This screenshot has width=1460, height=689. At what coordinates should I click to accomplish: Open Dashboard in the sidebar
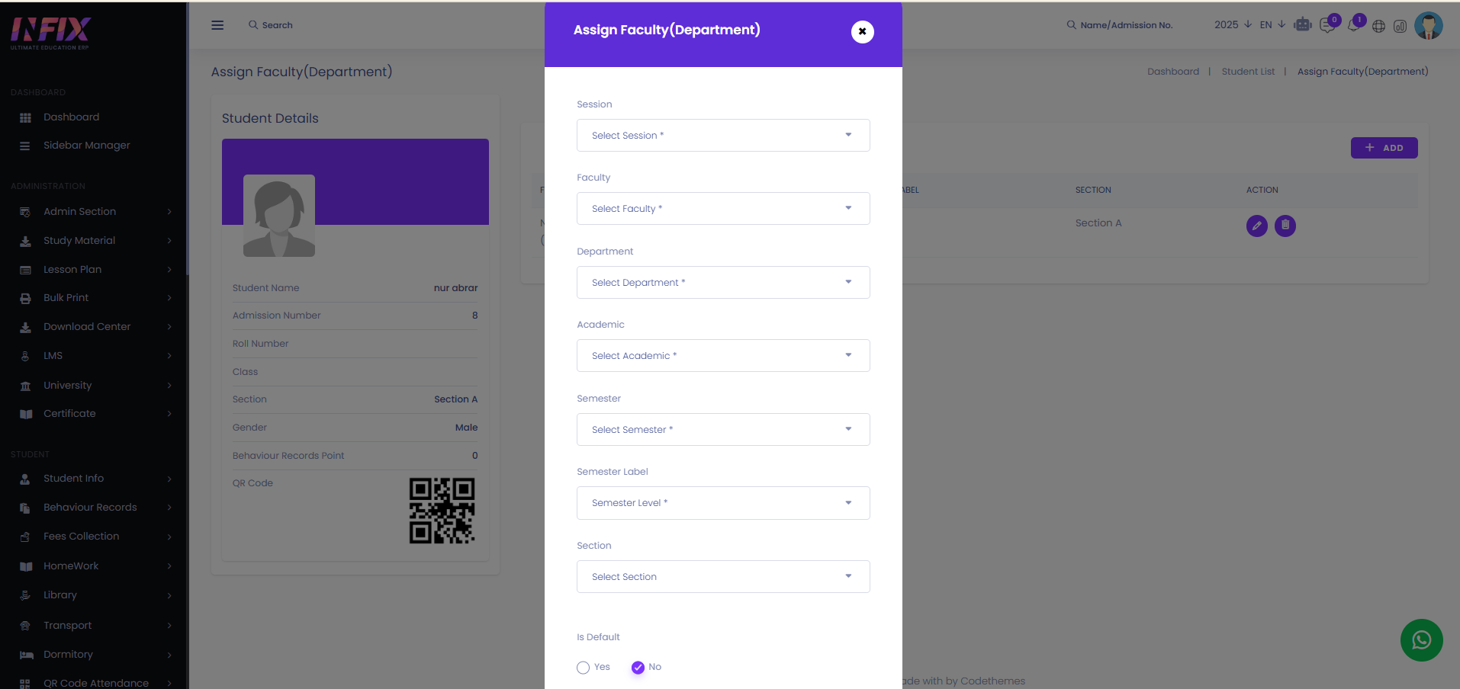coord(71,117)
